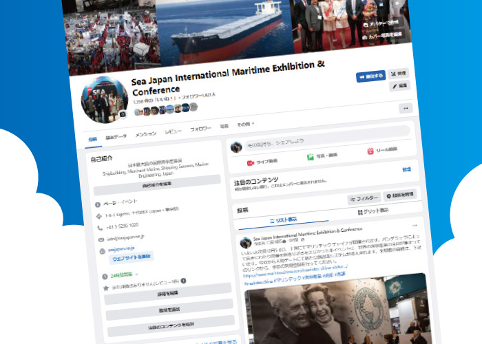The width and height of the screenshot is (482, 344).
Task: Click the star rating icon
Action: click(x=106, y=288)
